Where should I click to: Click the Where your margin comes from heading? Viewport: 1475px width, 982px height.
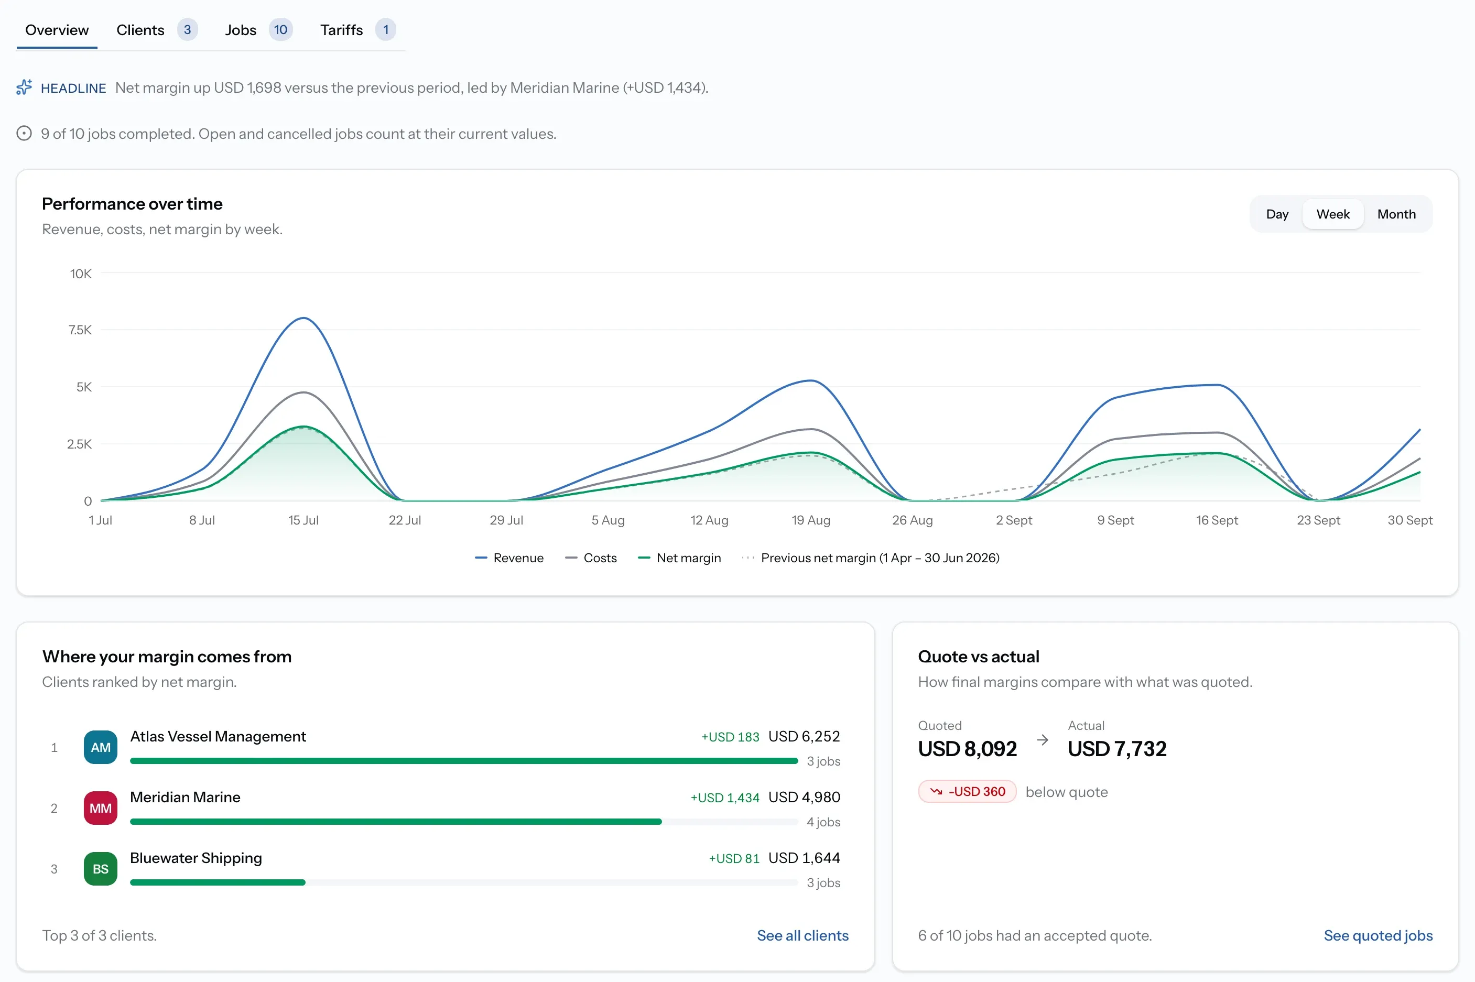[x=167, y=657]
